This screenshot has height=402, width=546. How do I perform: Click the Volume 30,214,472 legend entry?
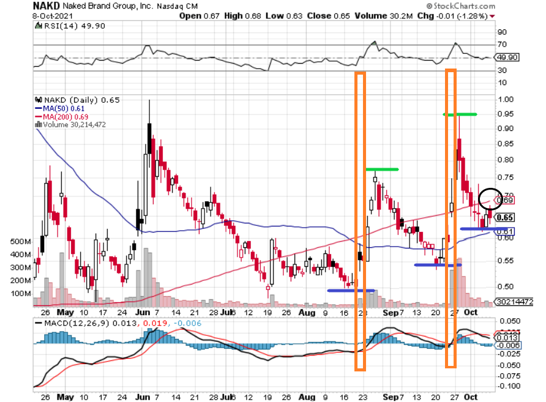click(x=74, y=125)
